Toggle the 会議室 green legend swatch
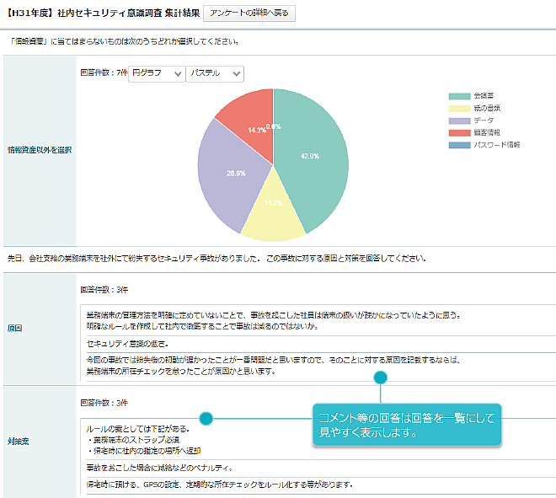Screen dimensions: 556x498 459,97
